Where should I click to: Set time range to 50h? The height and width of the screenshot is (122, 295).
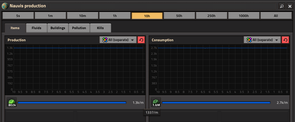click(x=179, y=16)
